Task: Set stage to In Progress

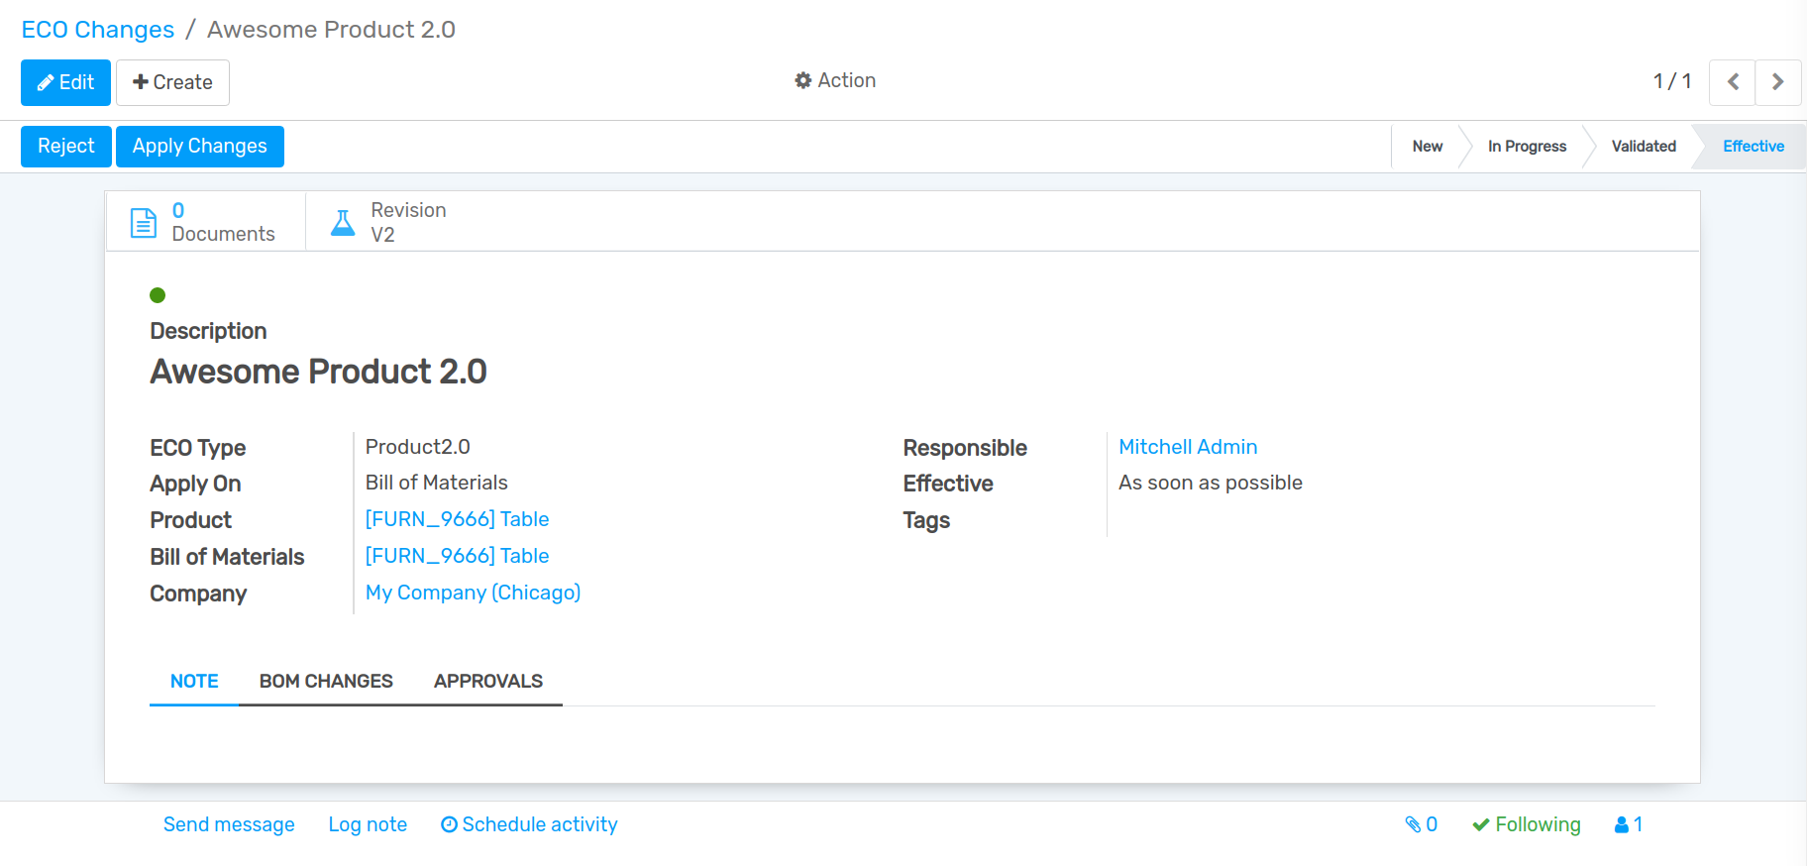Action: [x=1526, y=147]
